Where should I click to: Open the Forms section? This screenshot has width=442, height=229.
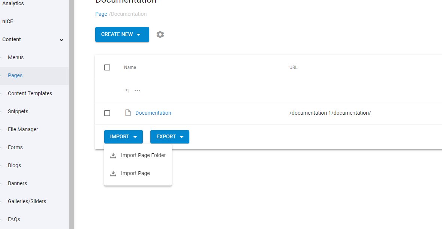15,147
